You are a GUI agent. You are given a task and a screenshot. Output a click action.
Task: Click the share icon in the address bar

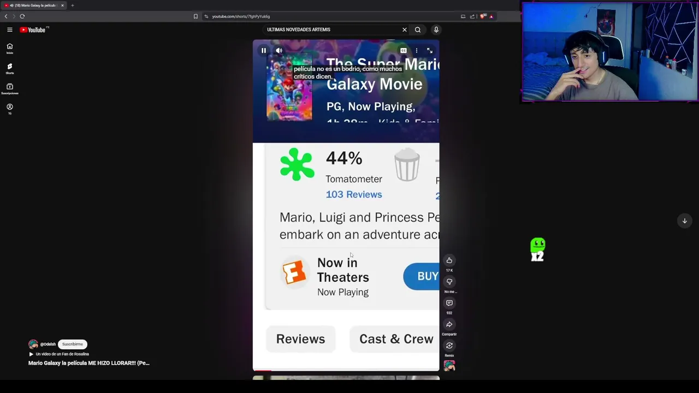(472, 16)
